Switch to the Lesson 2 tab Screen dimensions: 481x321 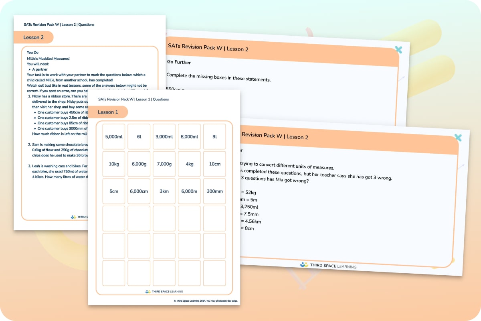click(34, 37)
